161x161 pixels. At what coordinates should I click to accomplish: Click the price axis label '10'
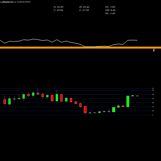153,111
